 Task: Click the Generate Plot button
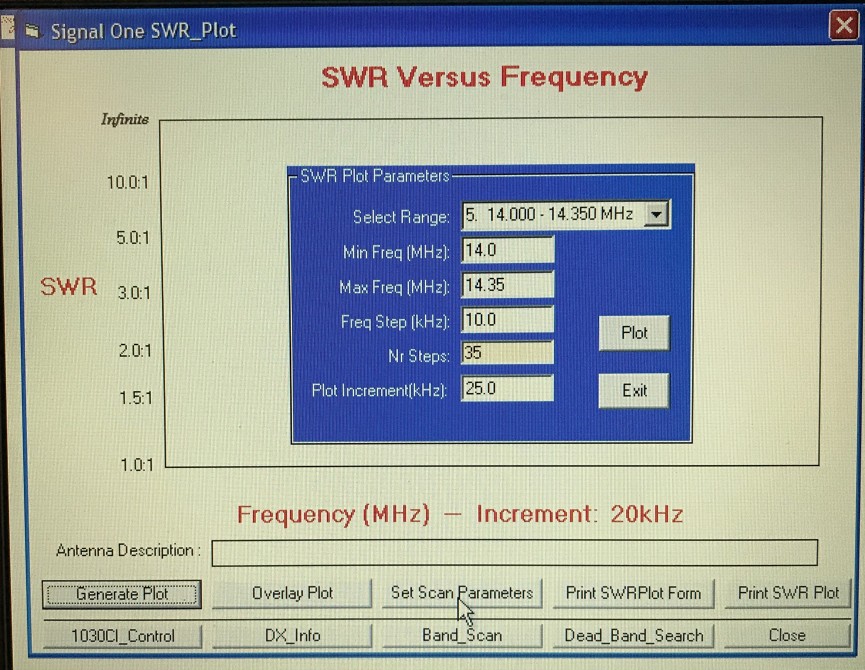click(x=122, y=594)
